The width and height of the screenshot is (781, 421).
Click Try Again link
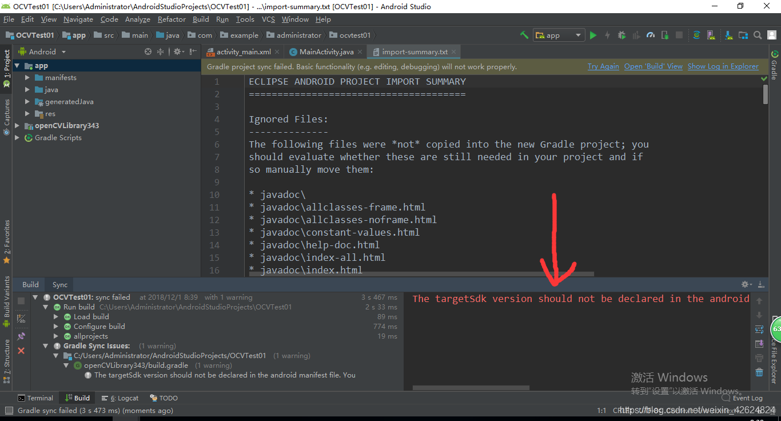603,66
